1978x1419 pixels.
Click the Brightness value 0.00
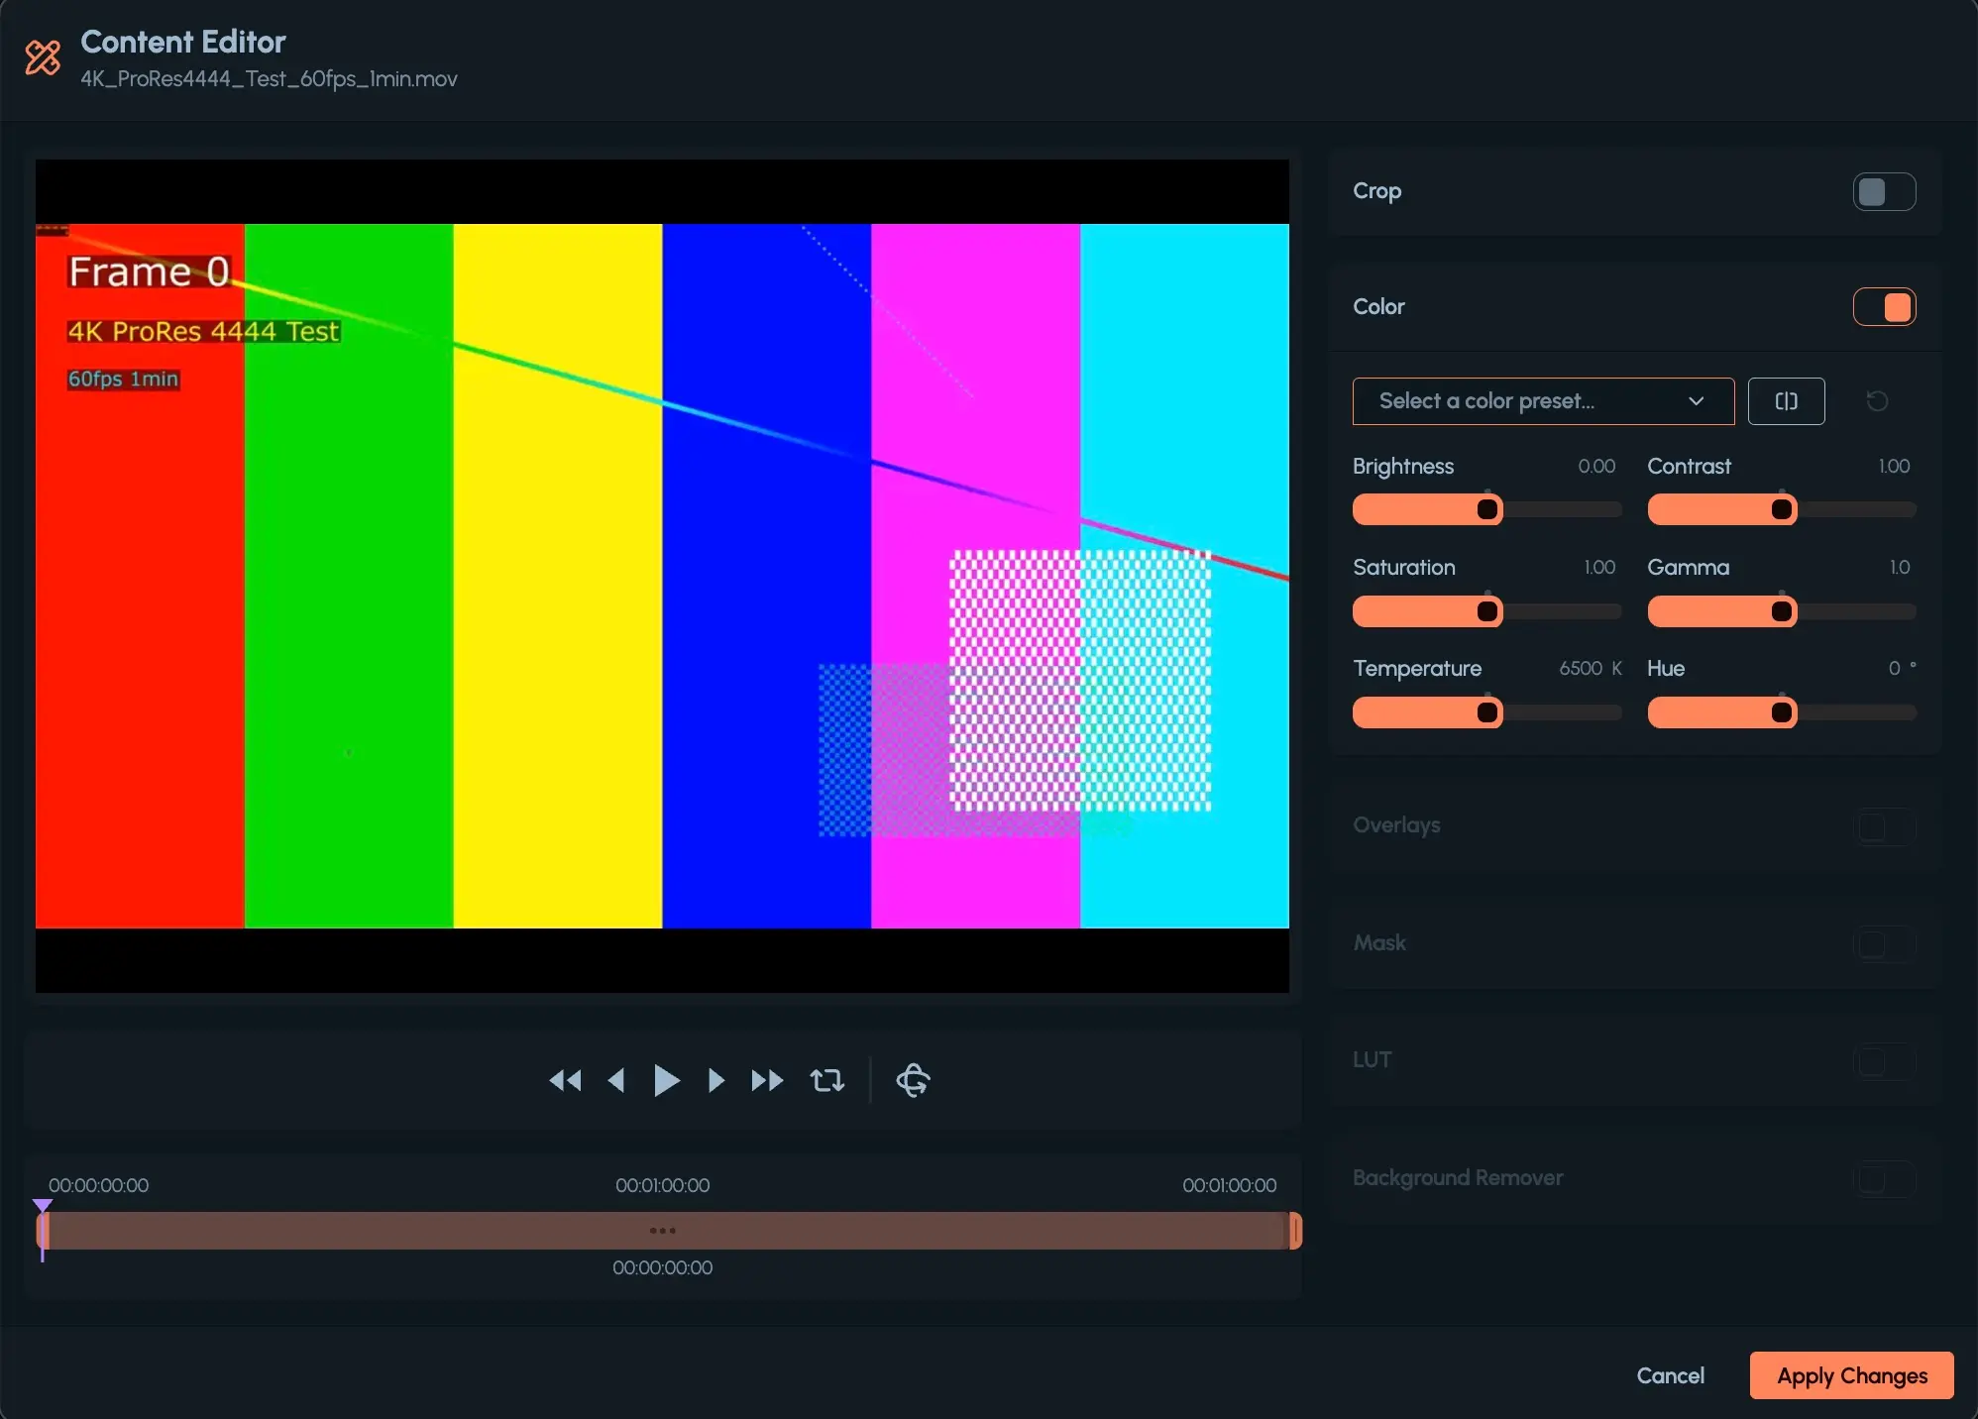tap(1596, 467)
